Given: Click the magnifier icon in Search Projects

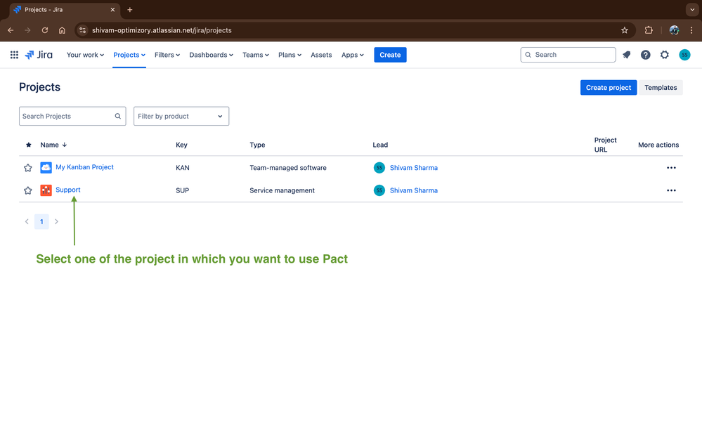Looking at the screenshot, I should coord(118,116).
